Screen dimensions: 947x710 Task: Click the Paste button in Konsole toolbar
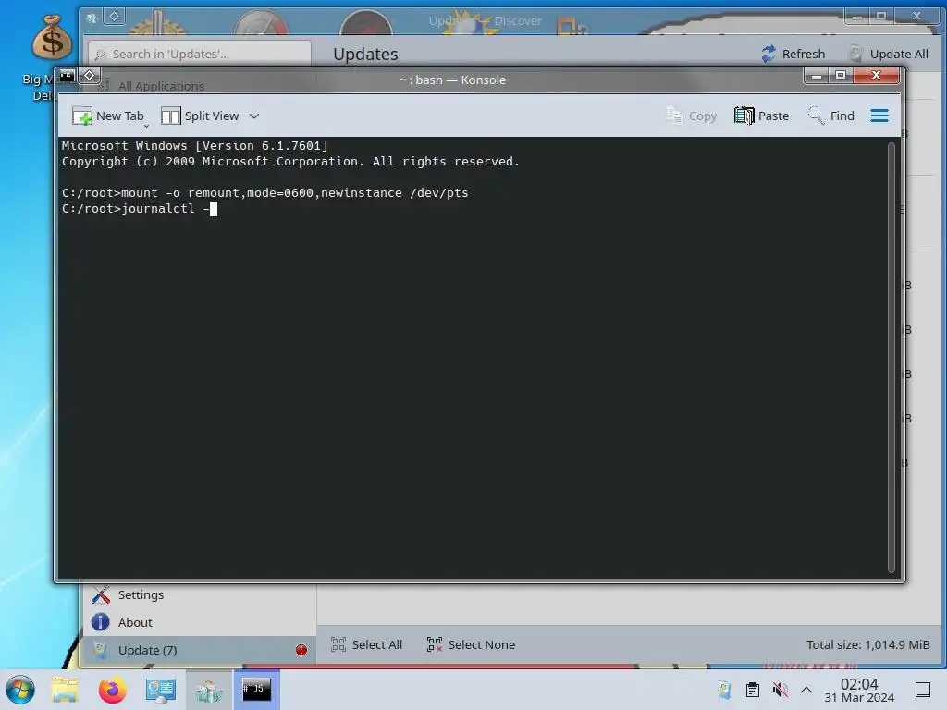[x=762, y=116]
